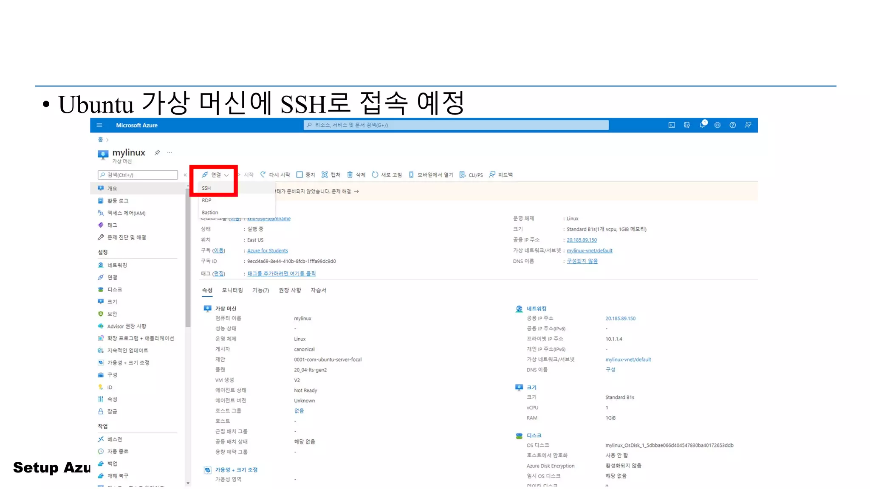Click the sidebar search box 검색(Ctrl+/)
870x489 pixels.
(138, 175)
